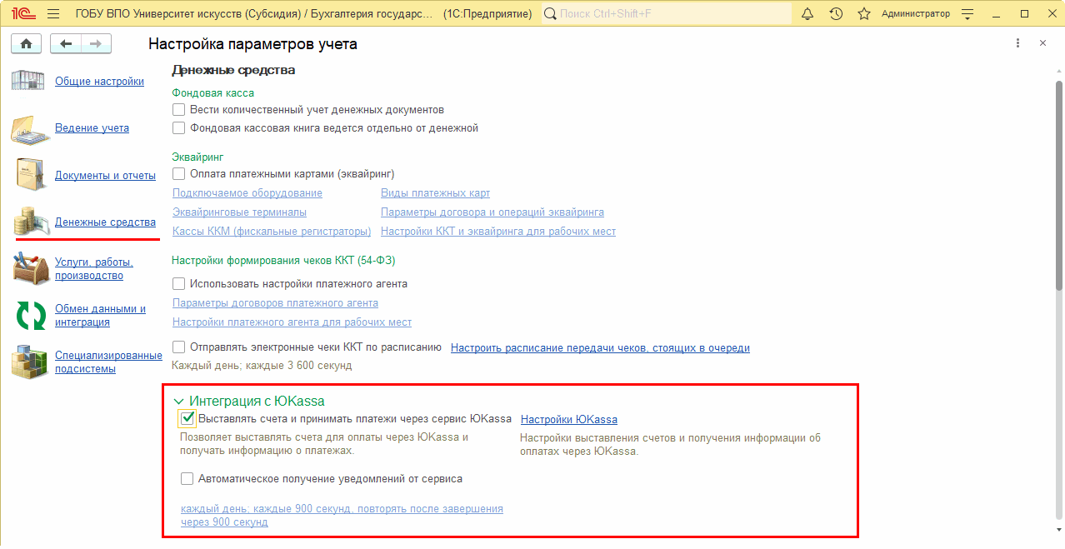Open service settings dropdown beside Администратор

point(967,14)
